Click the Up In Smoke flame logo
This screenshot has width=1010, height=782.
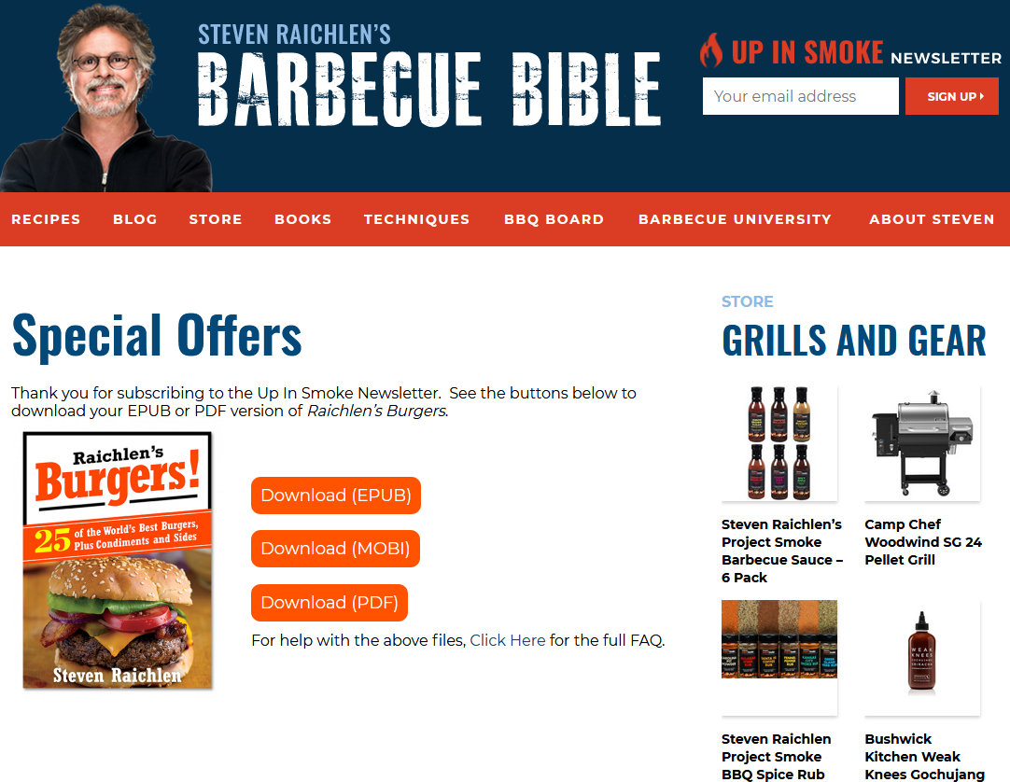(x=711, y=50)
